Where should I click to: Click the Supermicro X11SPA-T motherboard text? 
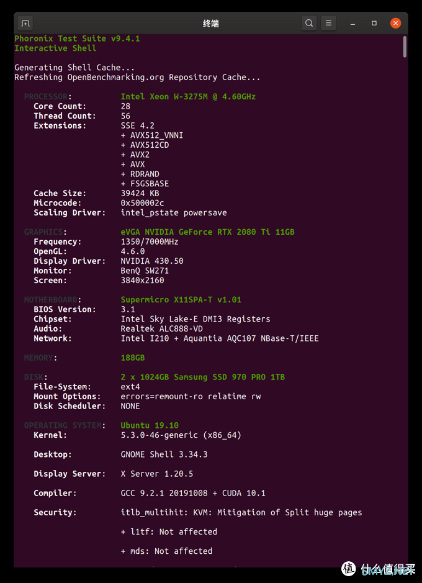point(181,300)
